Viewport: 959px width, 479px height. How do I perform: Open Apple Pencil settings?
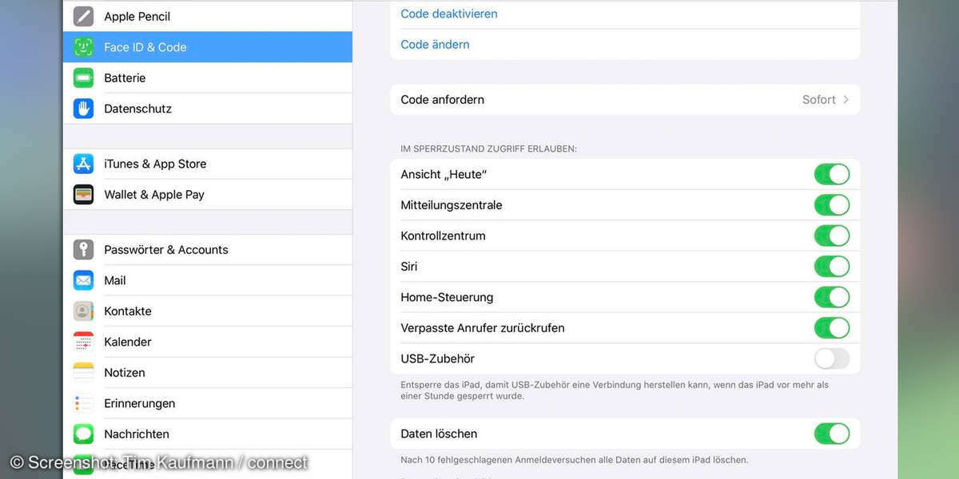[x=208, y=16]
